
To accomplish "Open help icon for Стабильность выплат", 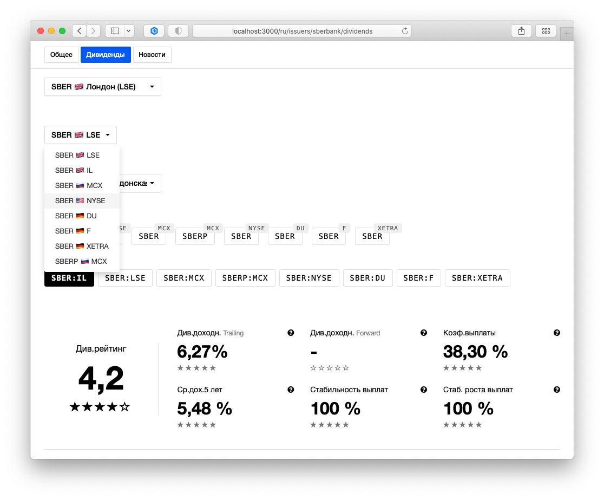I will click(x=424, y=390).
